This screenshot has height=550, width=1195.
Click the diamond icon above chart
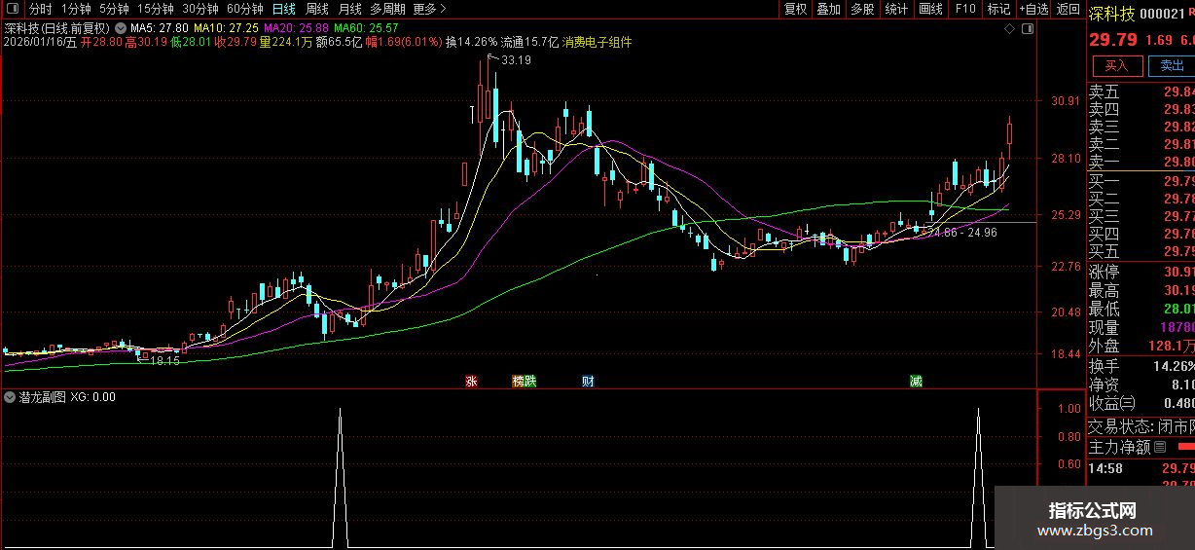(1009, 28)
